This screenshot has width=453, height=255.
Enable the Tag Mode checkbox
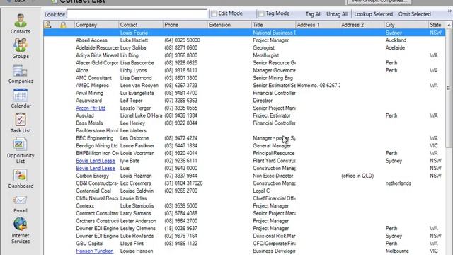[x=261, y=13]
